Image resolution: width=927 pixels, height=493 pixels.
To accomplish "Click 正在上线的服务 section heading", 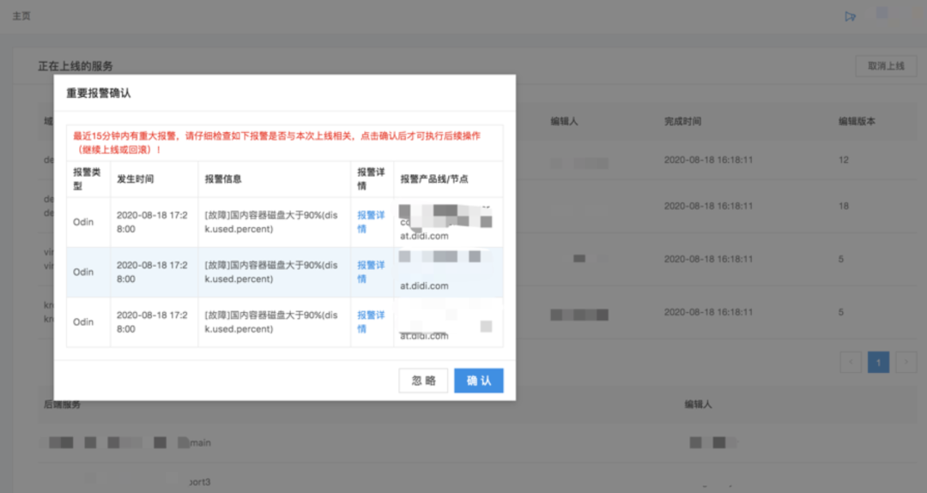I will click(x=75, y=66).
